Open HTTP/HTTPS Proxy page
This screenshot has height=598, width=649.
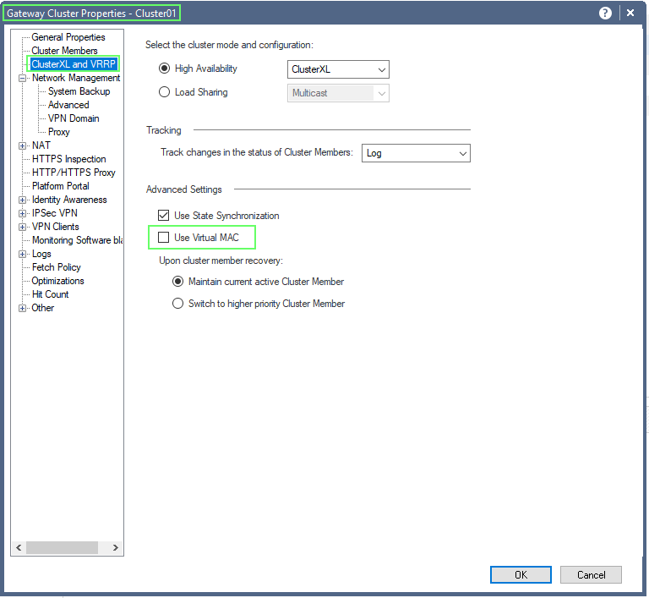coord(74,173)
